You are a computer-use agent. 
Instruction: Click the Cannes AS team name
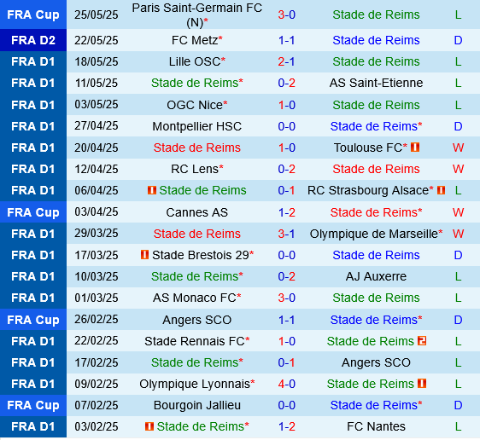[x=197, y=212]
